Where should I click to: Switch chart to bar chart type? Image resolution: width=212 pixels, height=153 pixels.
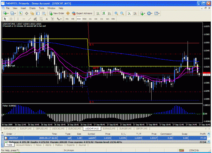[x=98, y=13]
